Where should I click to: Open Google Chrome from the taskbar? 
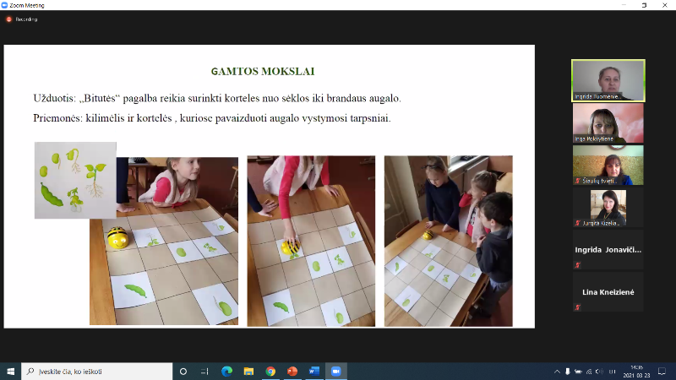pyautogui.click(x=270, y=372)
